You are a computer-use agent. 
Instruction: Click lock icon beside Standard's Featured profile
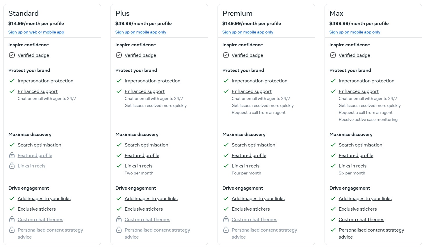pyautogui.click(x=12, y=155)
